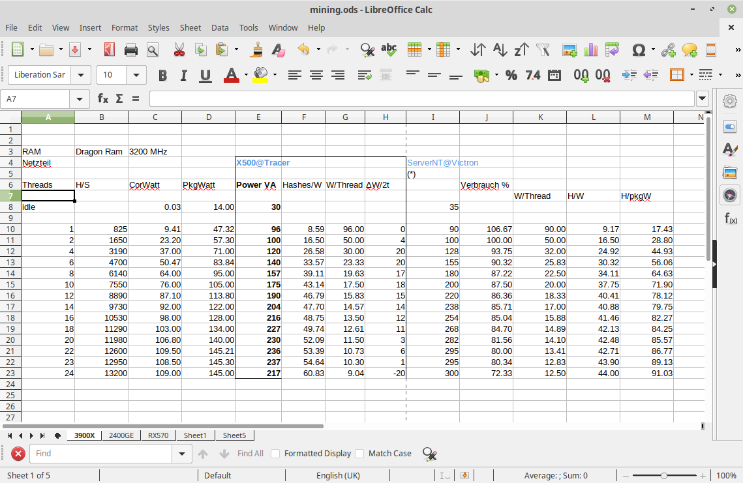Click the Print icon in toolbar
The width and height of the screenshot is (743, 483).
point(130,50)
